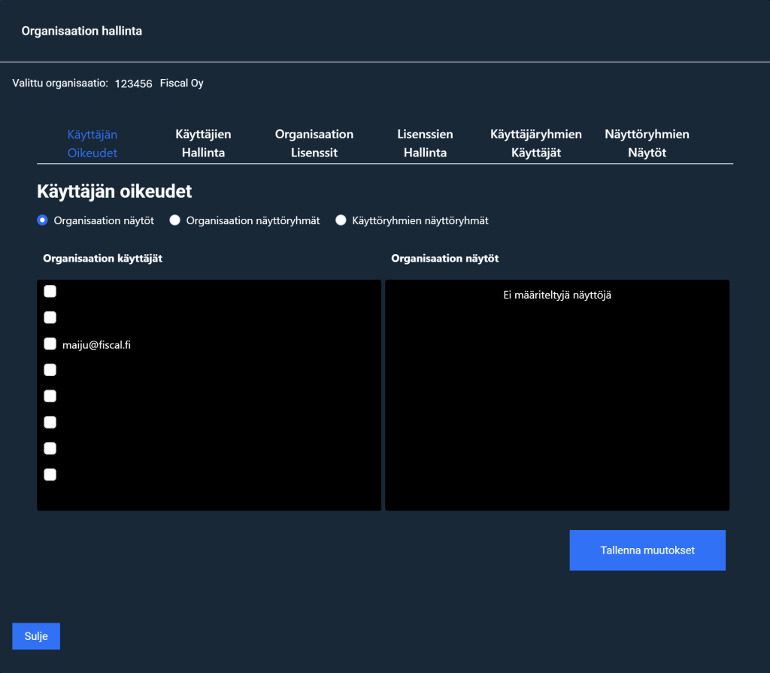Toggle the last checkbox in the user list
The width and height of the screenshot is (770, 673).
50,475
